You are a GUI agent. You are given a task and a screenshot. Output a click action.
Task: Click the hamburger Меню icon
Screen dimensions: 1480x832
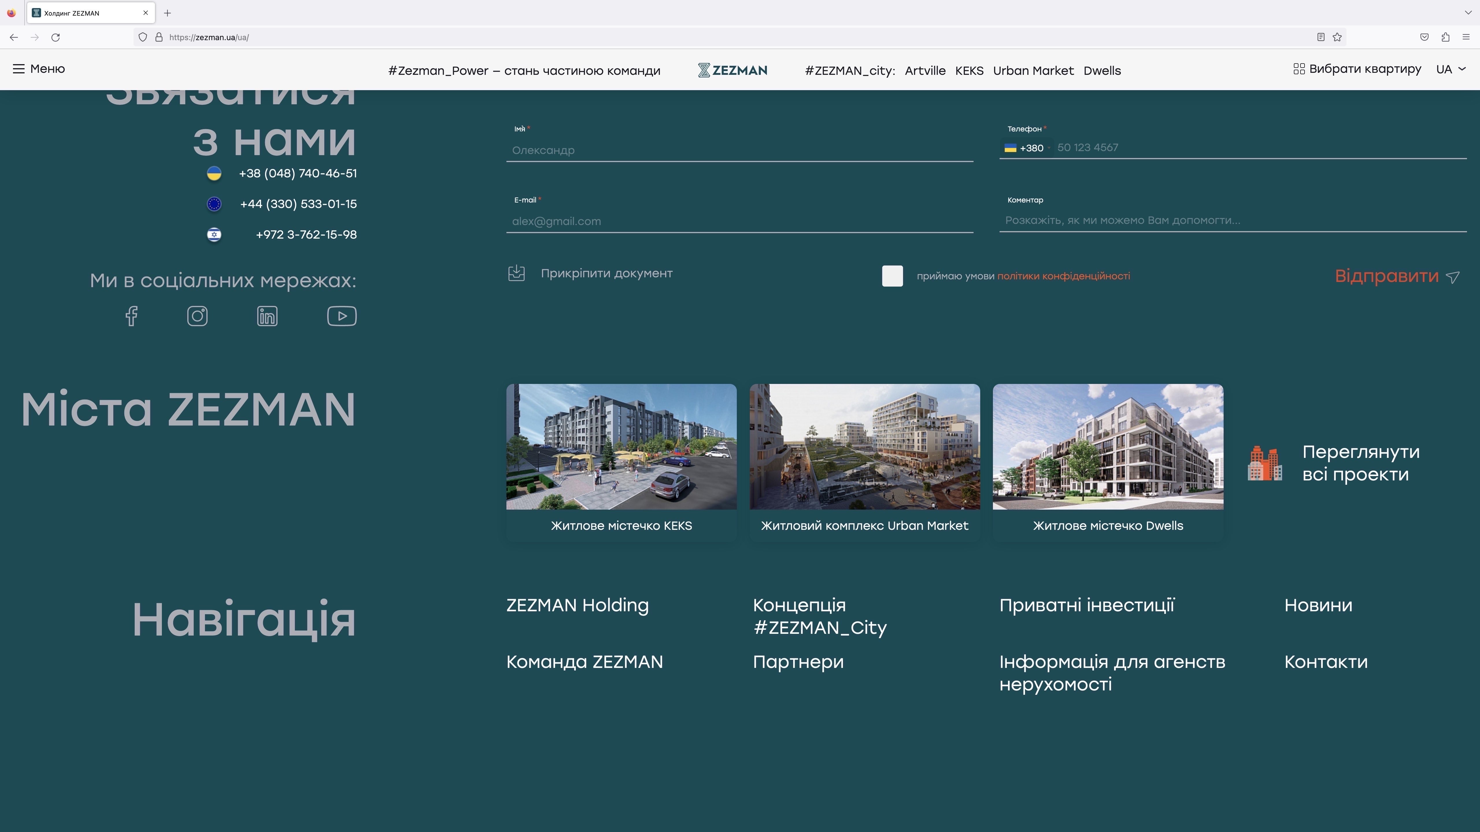tap(18, 69)
